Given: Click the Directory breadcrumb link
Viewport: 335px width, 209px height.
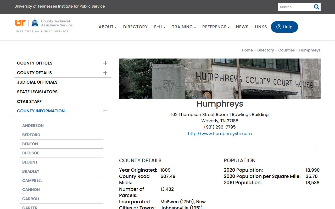Looking at the screenshot, I should 265,50.
